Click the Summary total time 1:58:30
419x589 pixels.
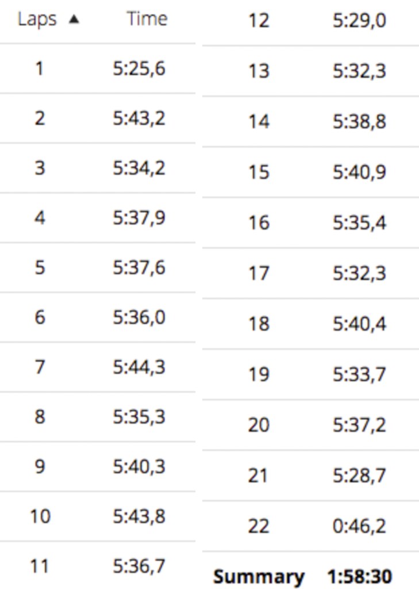[360, 576]
